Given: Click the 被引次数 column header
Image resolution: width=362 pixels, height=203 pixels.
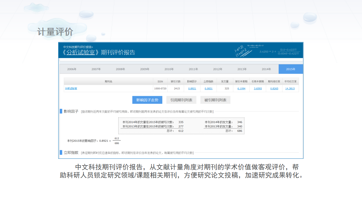Looking at the screenshot, I should coord(175,81).
